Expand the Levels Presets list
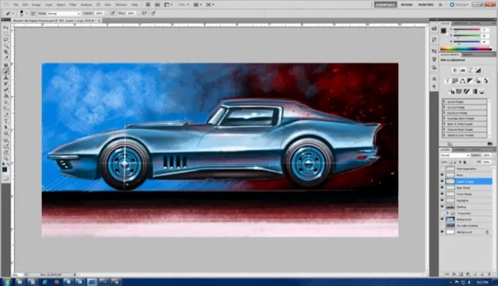 (444, 102)
